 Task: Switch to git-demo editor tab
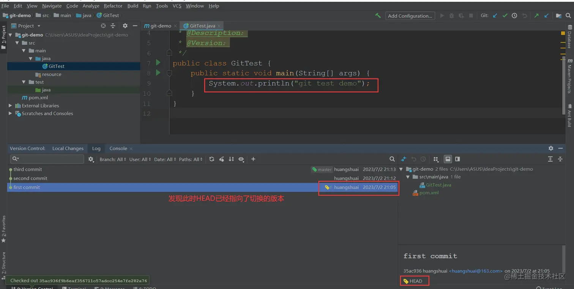pos(161,26)
